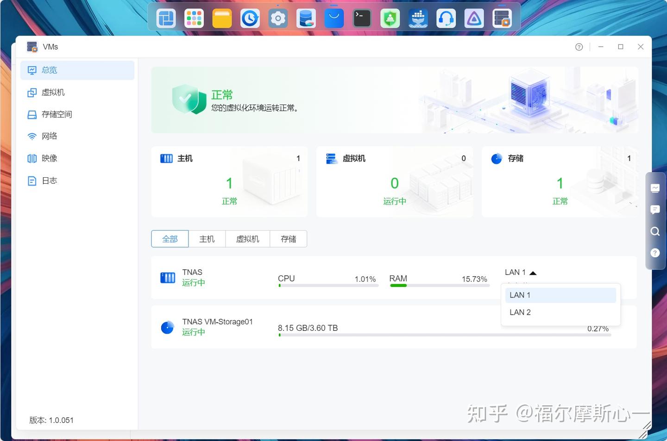The width and height of the screenshot is (667, 441).
Task: Launch the terminal app from the dock
Action: pyautogui.click(x=362, y=19)
